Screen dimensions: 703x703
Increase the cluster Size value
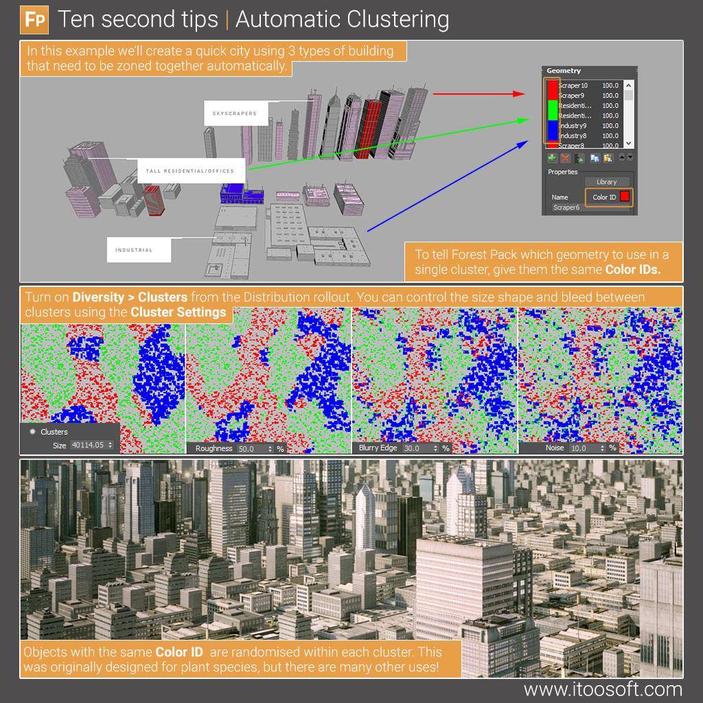point(111,442)
